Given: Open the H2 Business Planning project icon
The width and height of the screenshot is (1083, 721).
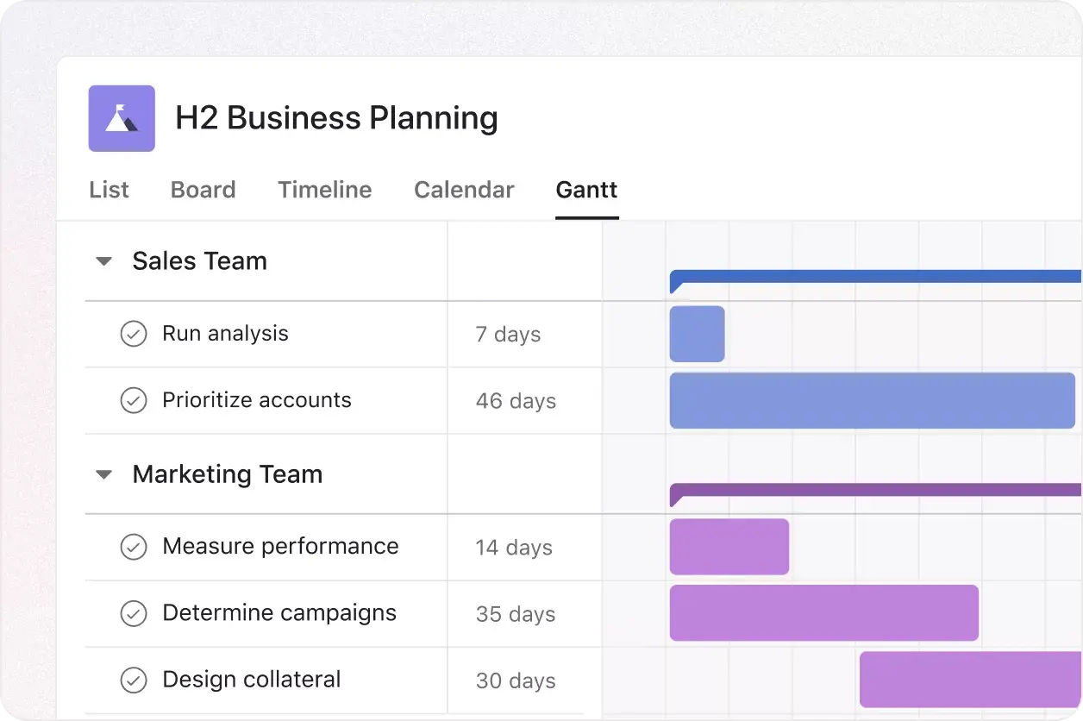Looking at the screenshot, I should coord(121,118).
